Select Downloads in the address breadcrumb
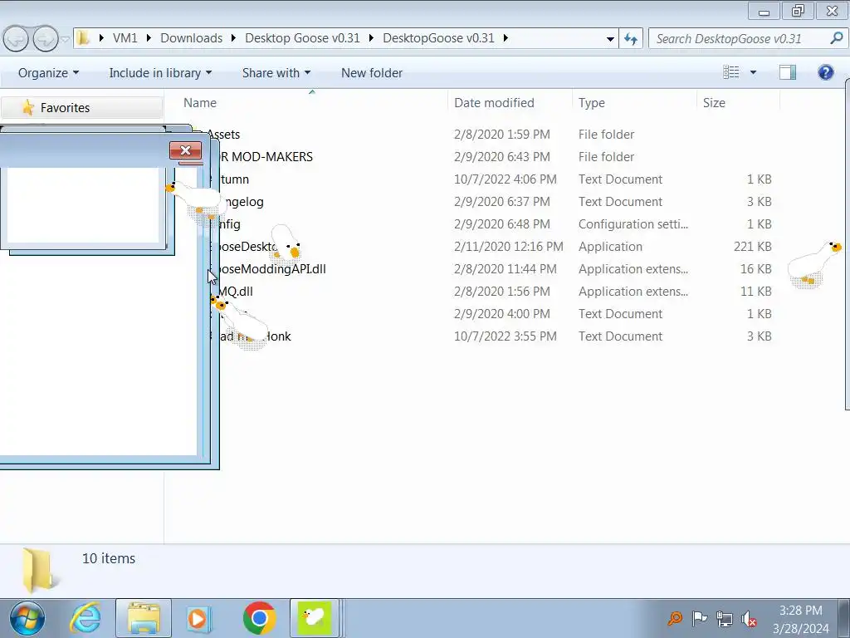 pyautogui.click(x=192, y=38)
